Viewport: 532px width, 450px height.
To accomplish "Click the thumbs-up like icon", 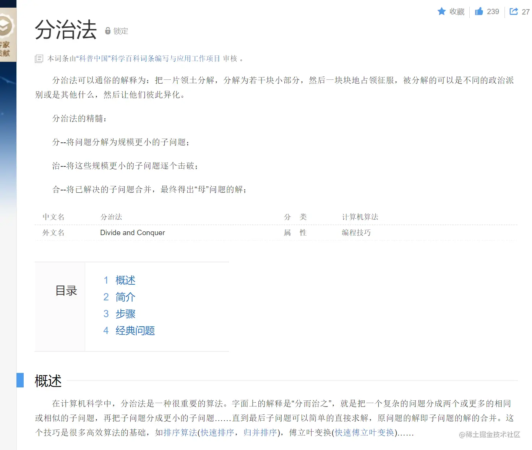I will pos(479,11).
